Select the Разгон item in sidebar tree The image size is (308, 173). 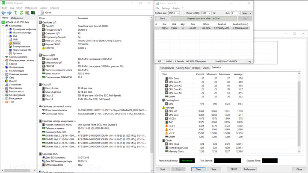point(16,43)
